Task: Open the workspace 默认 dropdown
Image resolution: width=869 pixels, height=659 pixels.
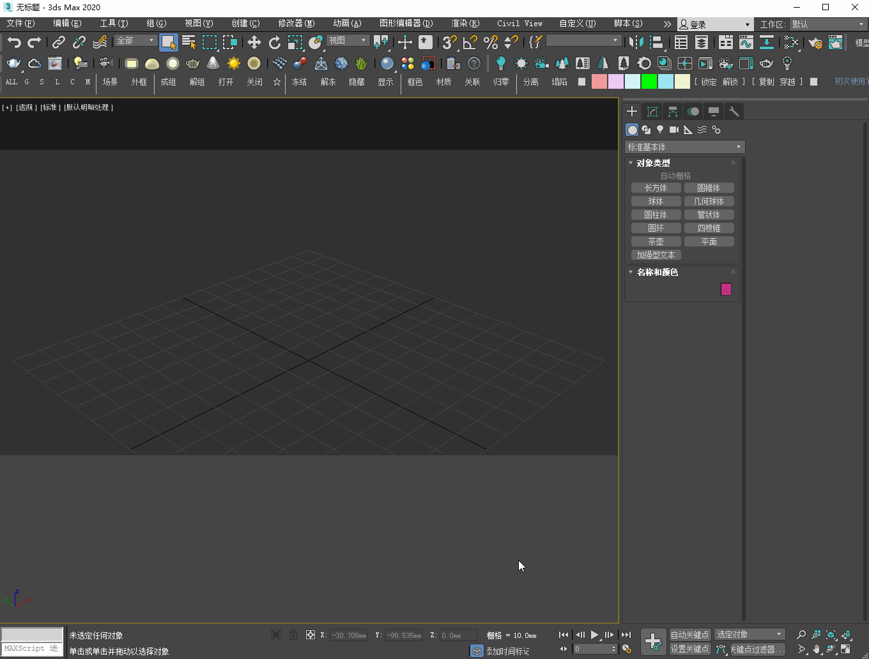Action: (828, 24)
